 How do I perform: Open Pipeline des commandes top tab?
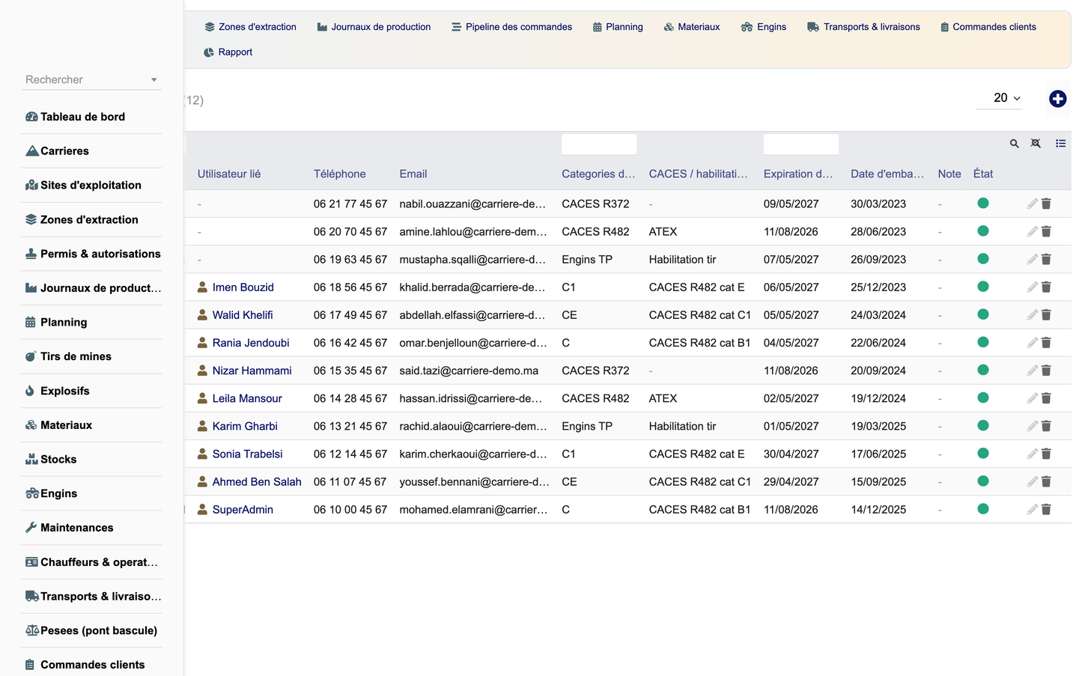click(511, 27)
